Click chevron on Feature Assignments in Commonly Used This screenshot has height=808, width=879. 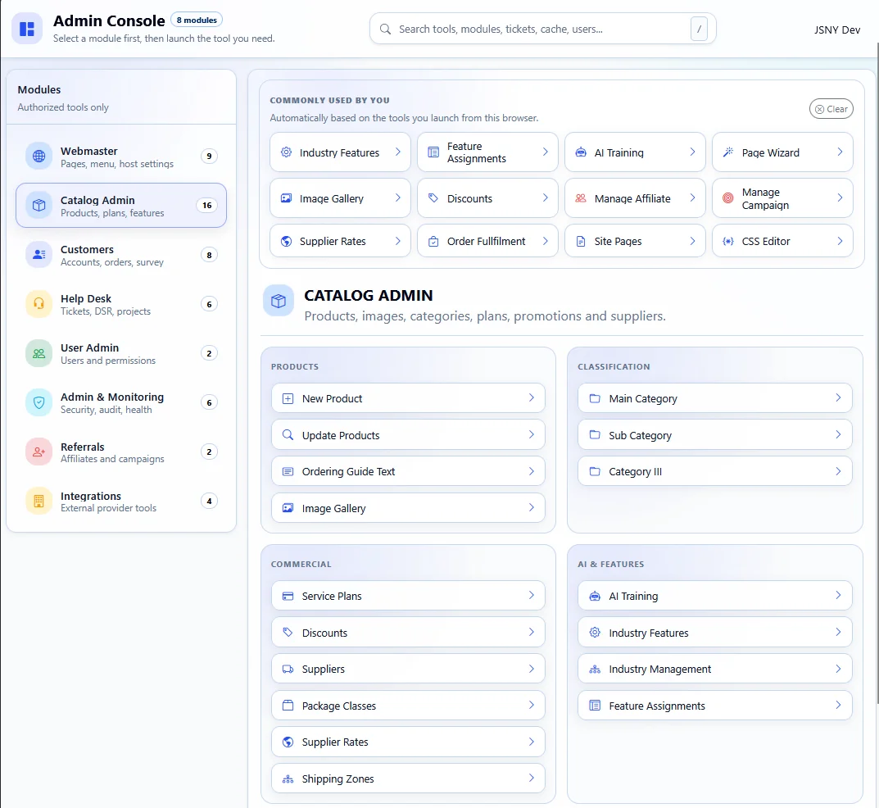[545, 152]
